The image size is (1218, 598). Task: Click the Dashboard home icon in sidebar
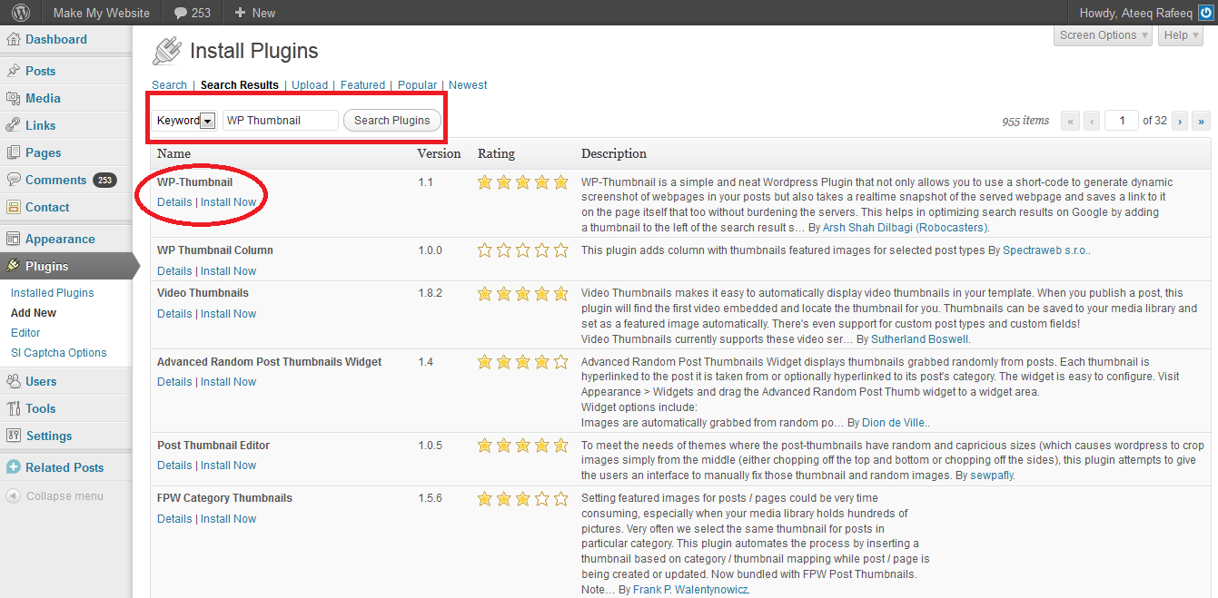(x=14, y=40)
